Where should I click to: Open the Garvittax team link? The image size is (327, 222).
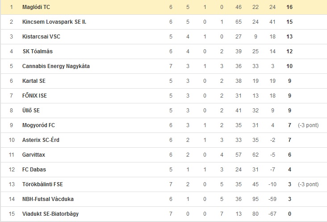click(x=34, y=155)
